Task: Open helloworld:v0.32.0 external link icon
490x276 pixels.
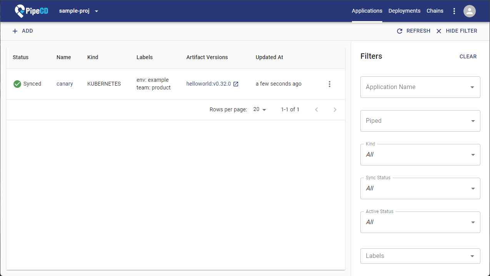Action: [x=236, y=84]
